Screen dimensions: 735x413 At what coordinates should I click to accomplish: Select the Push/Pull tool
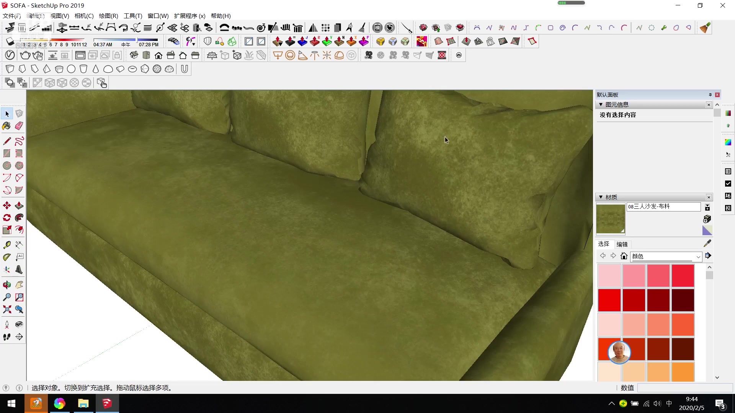click(x=19, y=205)
